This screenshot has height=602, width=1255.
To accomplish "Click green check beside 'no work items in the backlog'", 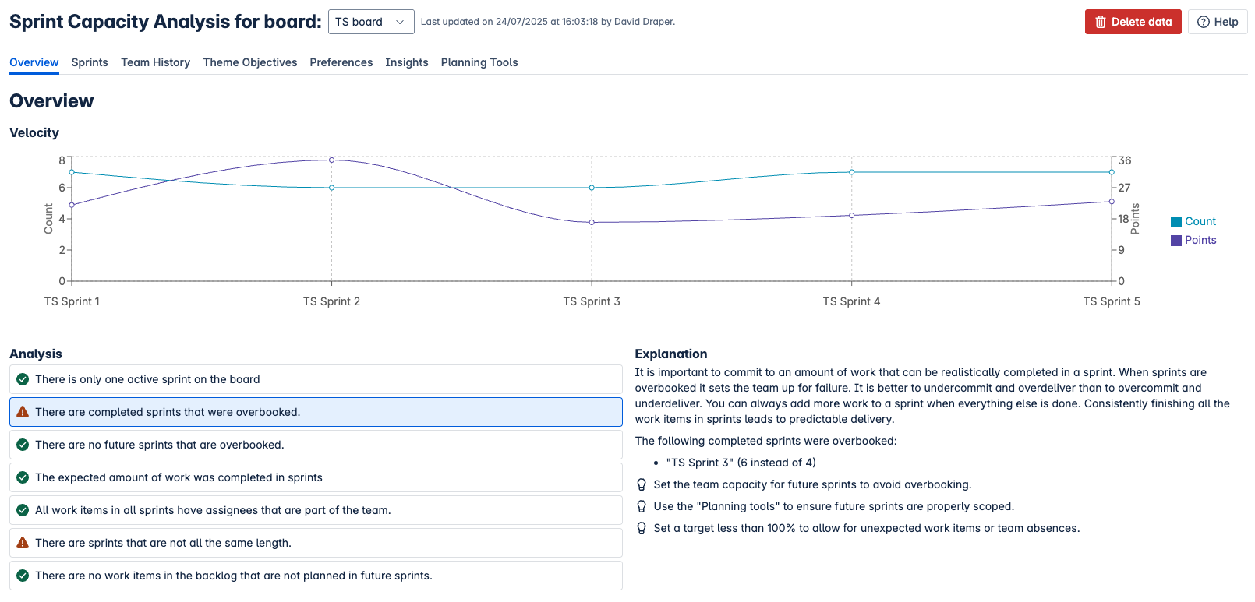I will point(23,576).
